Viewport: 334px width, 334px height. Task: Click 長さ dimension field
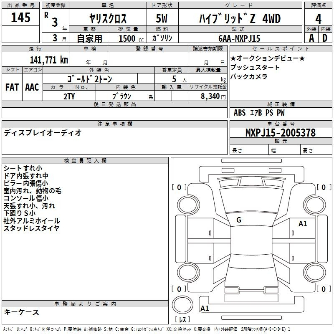(249, 150)
